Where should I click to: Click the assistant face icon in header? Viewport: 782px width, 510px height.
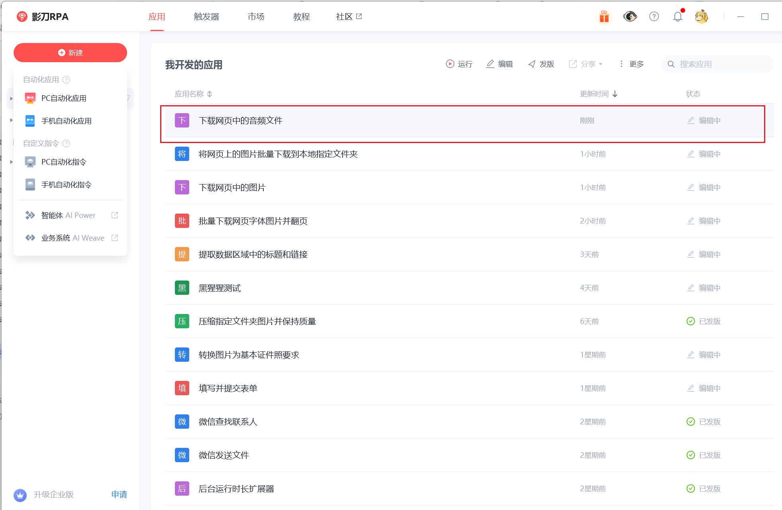coord(630,17)
